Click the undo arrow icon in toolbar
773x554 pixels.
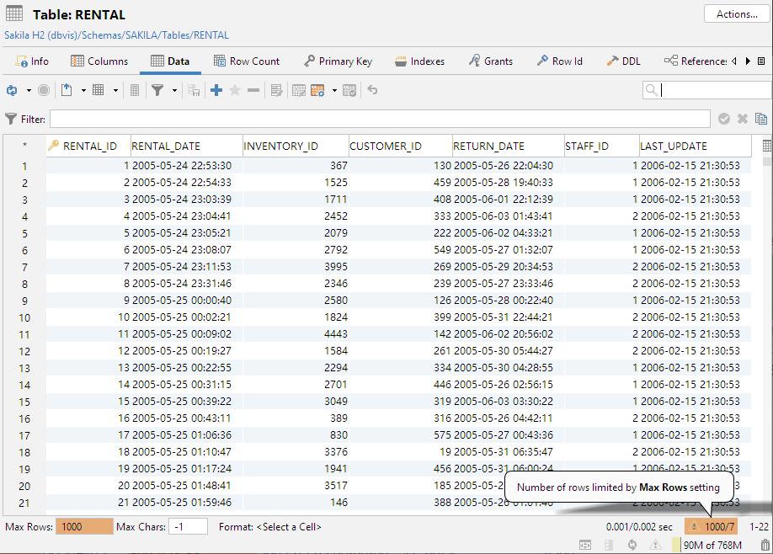(372, 90)
